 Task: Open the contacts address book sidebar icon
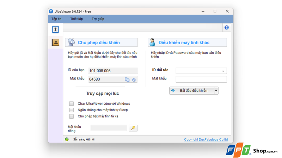(55, 42)
